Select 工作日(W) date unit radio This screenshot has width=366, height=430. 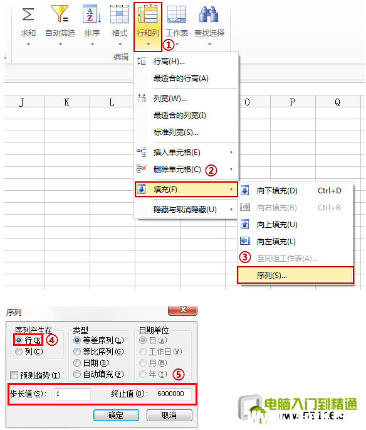[143, 352]
